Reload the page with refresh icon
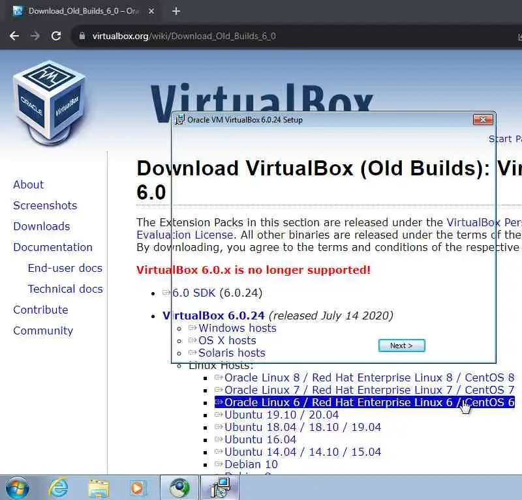This screenshot has height=500, width=522. 56,36
